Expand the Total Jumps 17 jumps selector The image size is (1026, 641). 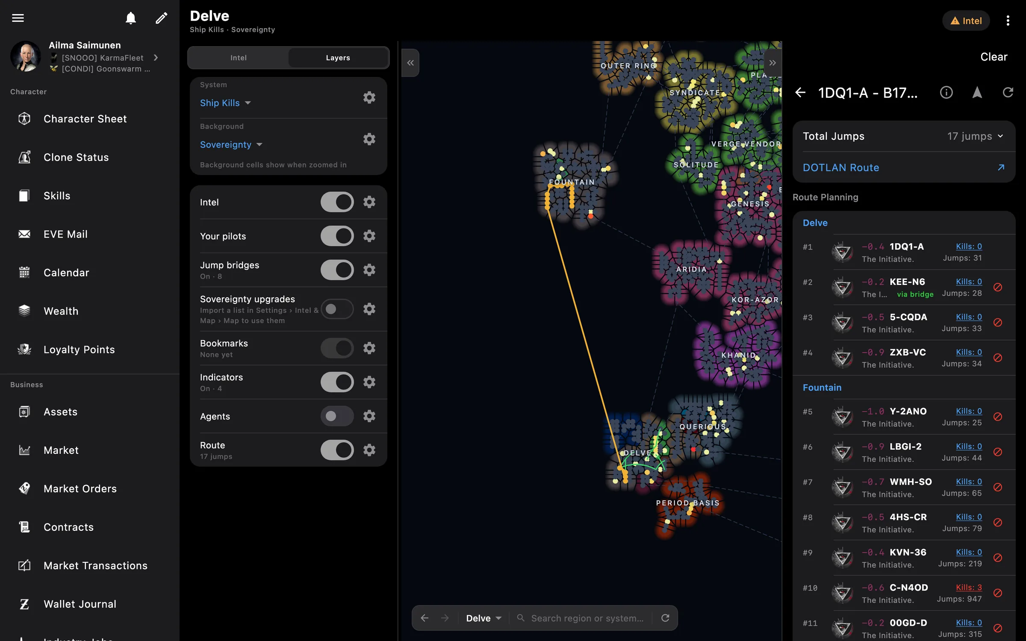coord(975,136)
